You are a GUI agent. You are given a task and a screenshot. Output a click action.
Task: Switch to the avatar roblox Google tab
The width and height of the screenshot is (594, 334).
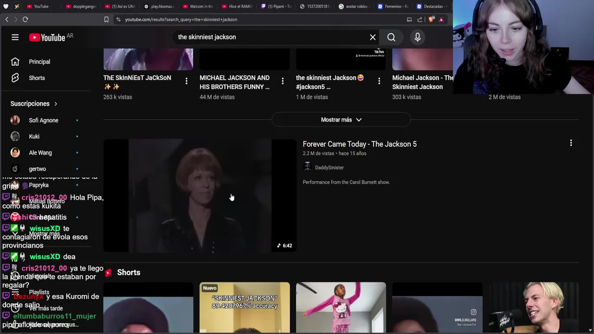pos(354,6)
